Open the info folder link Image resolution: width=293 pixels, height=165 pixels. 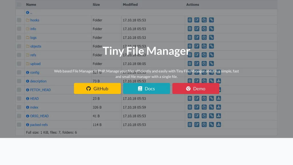click(33, 29)
